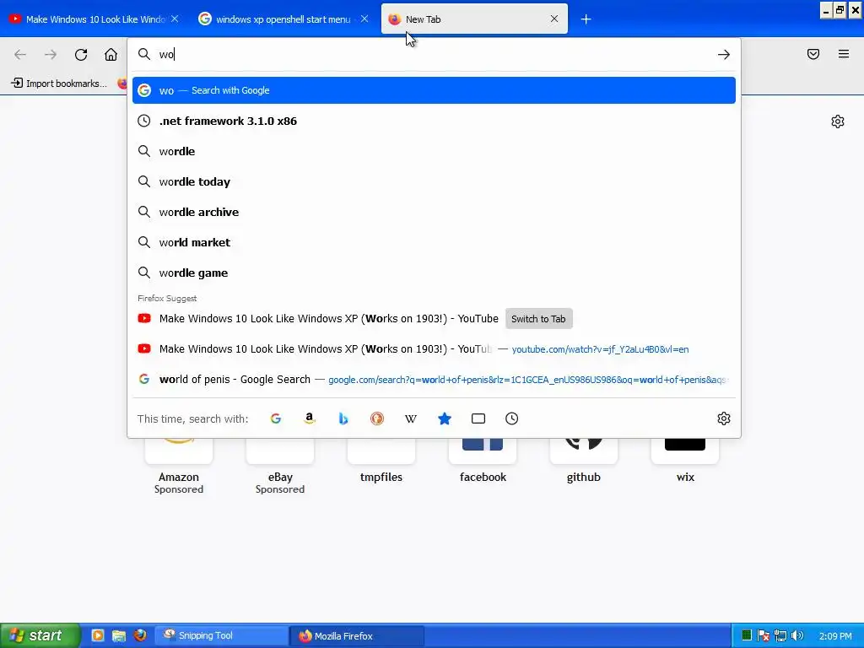Open the Amazon sponsored shortcut

179,466
